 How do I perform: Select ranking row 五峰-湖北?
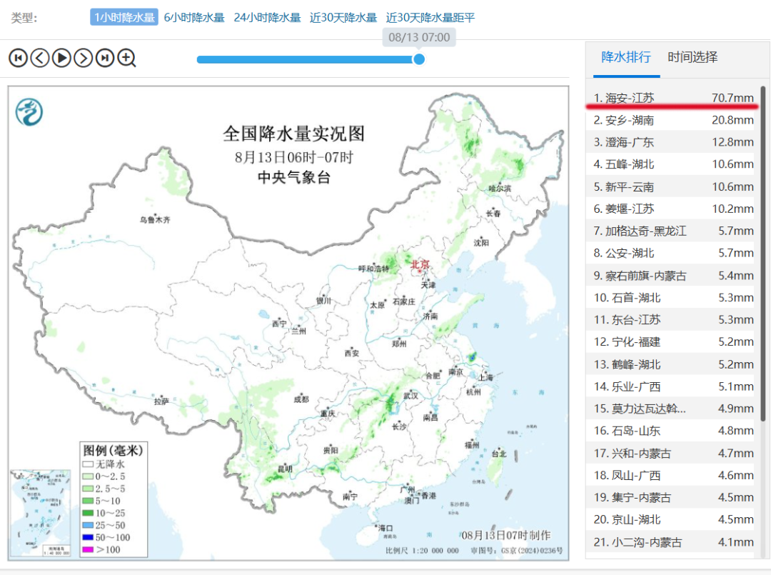(670, 164)
